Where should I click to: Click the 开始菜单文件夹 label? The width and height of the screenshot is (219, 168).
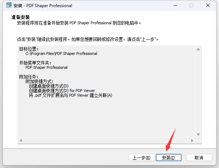[35, 63]
